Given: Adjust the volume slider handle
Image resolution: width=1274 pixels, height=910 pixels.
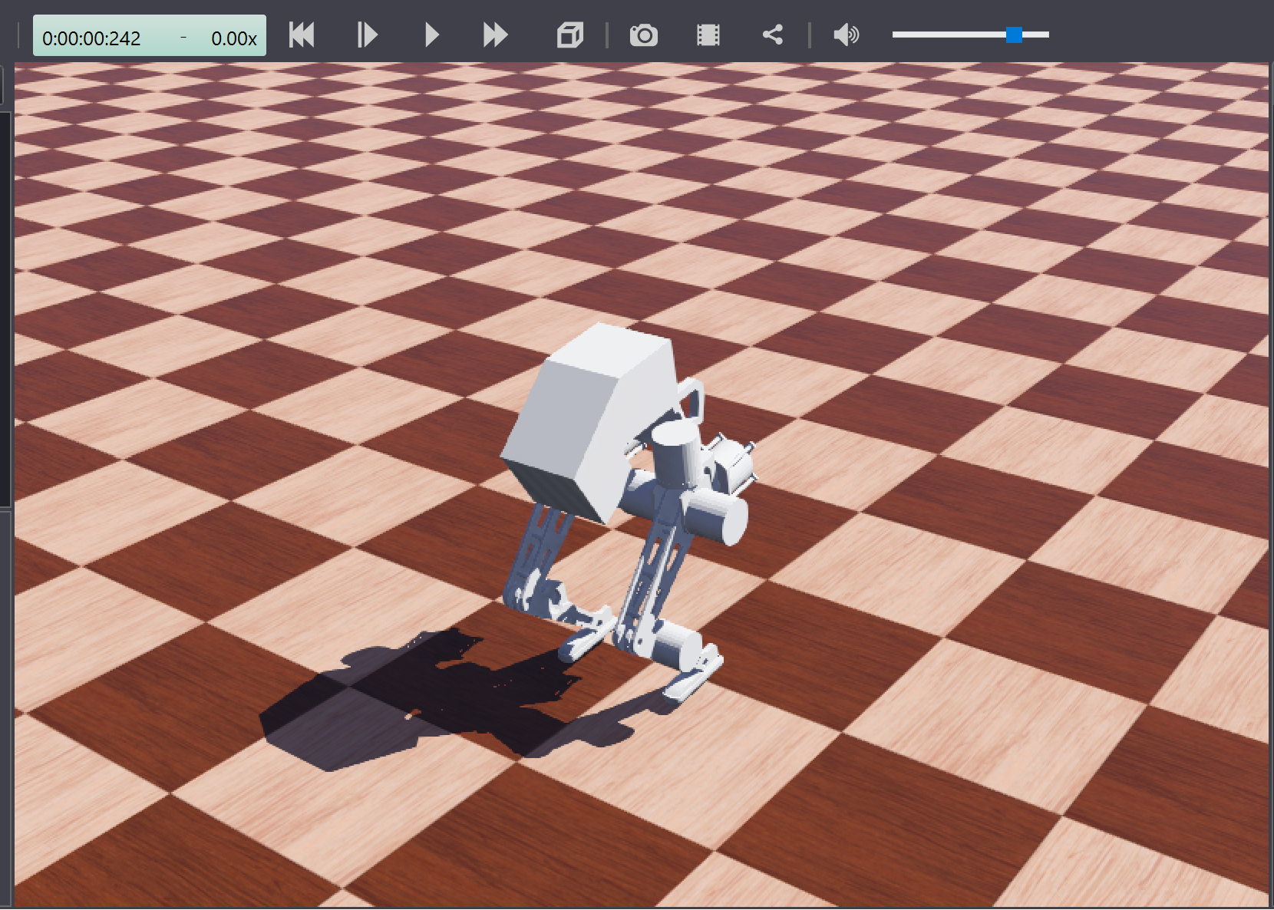Looking at the screenshot, I should pyautogui.click(x=1014, y=35).
